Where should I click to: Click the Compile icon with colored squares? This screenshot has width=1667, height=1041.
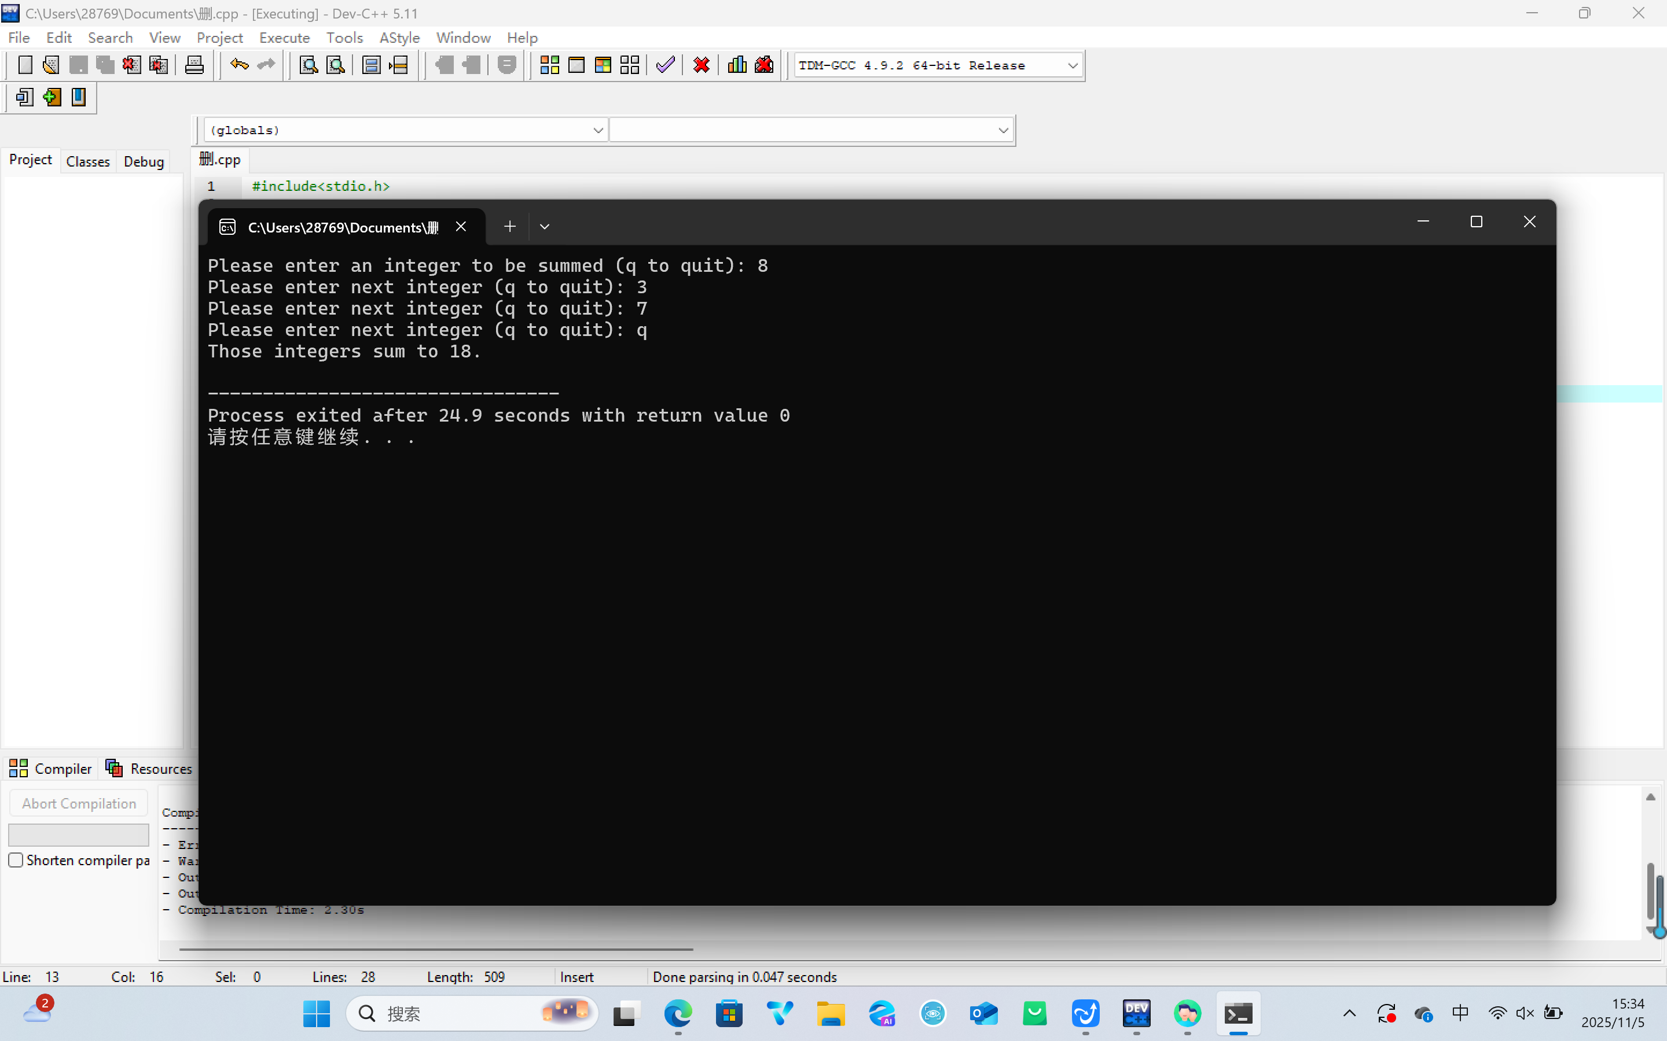tap(549, 65)
